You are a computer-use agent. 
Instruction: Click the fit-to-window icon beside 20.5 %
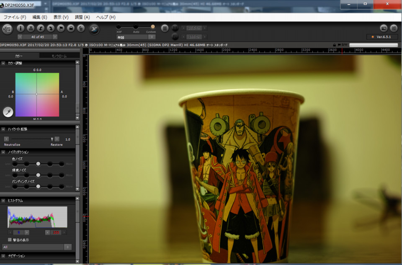pos(175,28)
